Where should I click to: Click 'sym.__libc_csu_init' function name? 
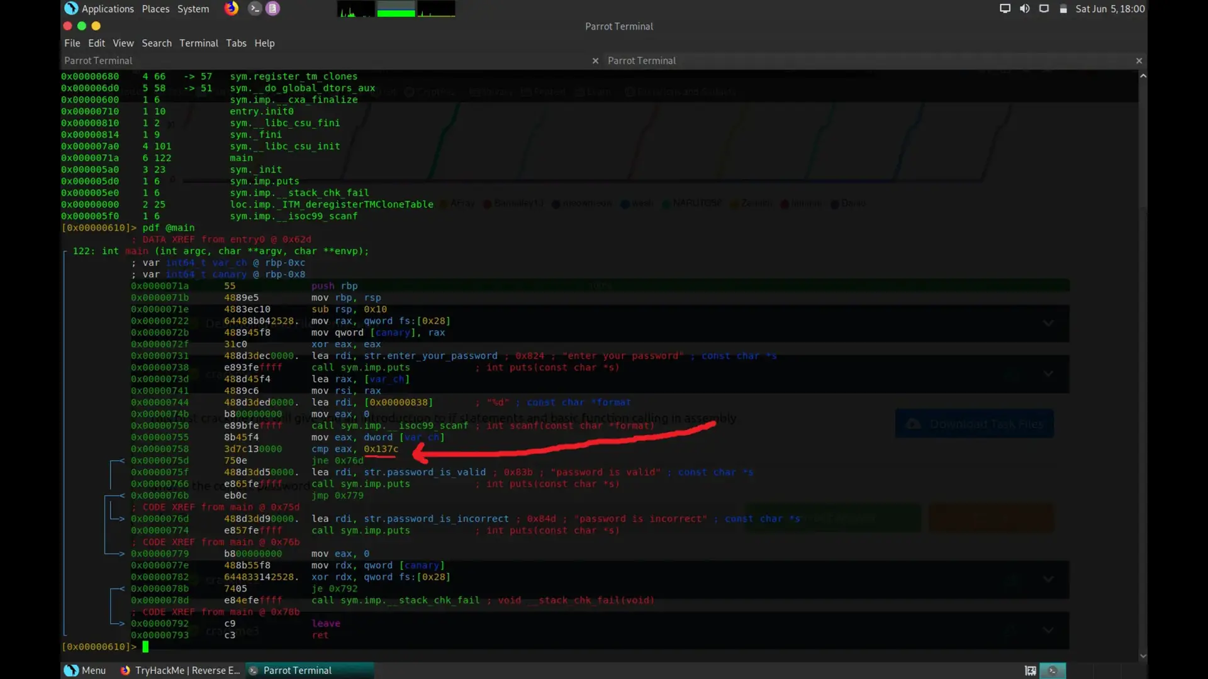pos(285,146)
